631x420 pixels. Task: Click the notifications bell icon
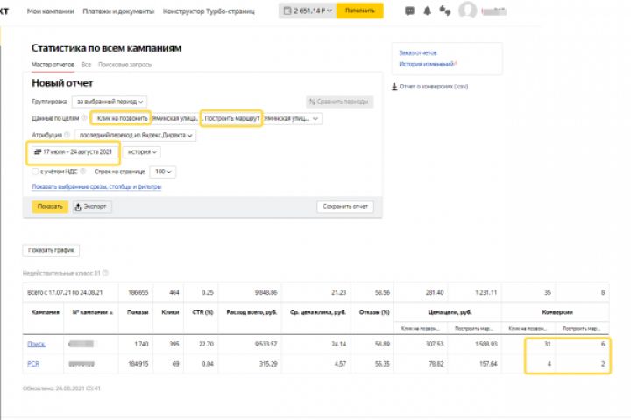coord(427,11)
